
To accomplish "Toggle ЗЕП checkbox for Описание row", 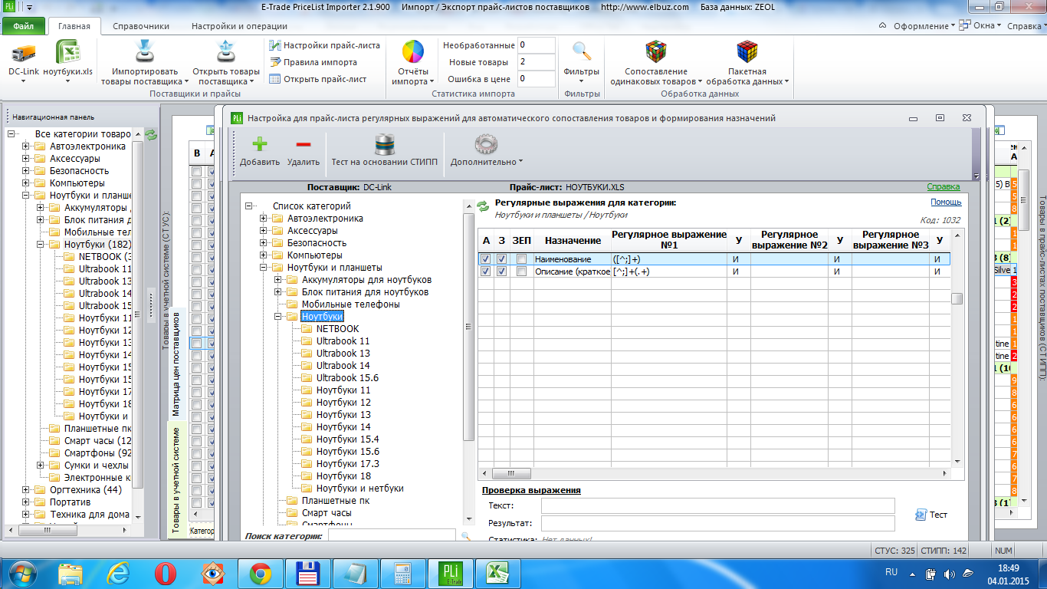I will 521,271.
